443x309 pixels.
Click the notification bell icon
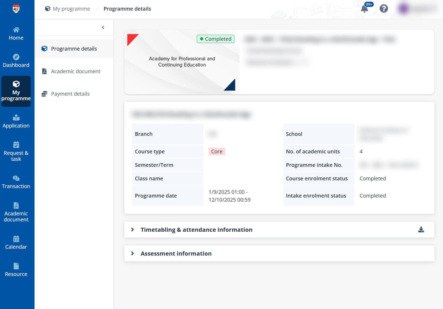364,9
